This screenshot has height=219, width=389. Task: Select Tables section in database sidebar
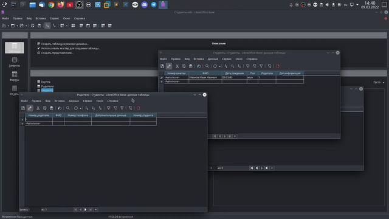[x=15, y=47]
